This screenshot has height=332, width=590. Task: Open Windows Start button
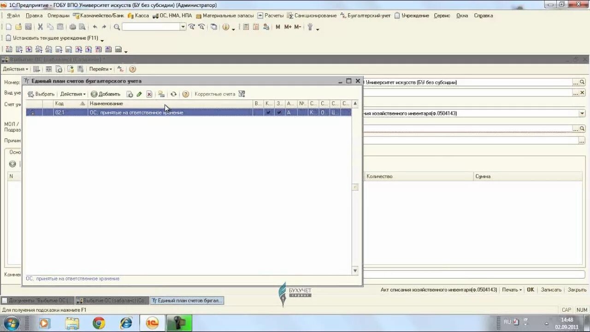point(12,323)
